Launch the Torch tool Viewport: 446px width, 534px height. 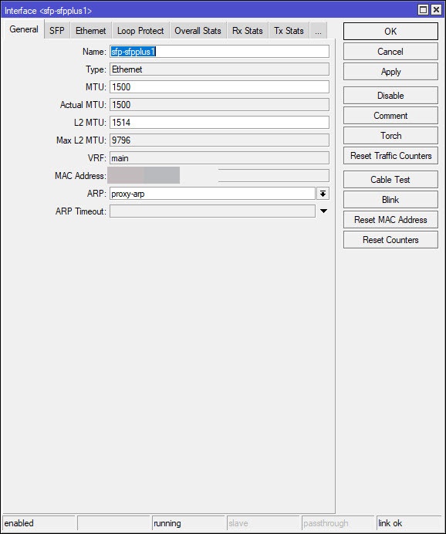(390, 136)
